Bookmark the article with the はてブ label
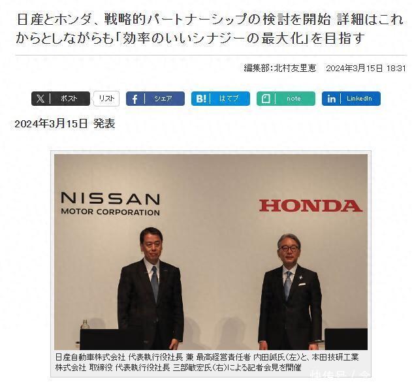Screen dimensions: 412x386 pyautogui.click(x=229, y=99)
